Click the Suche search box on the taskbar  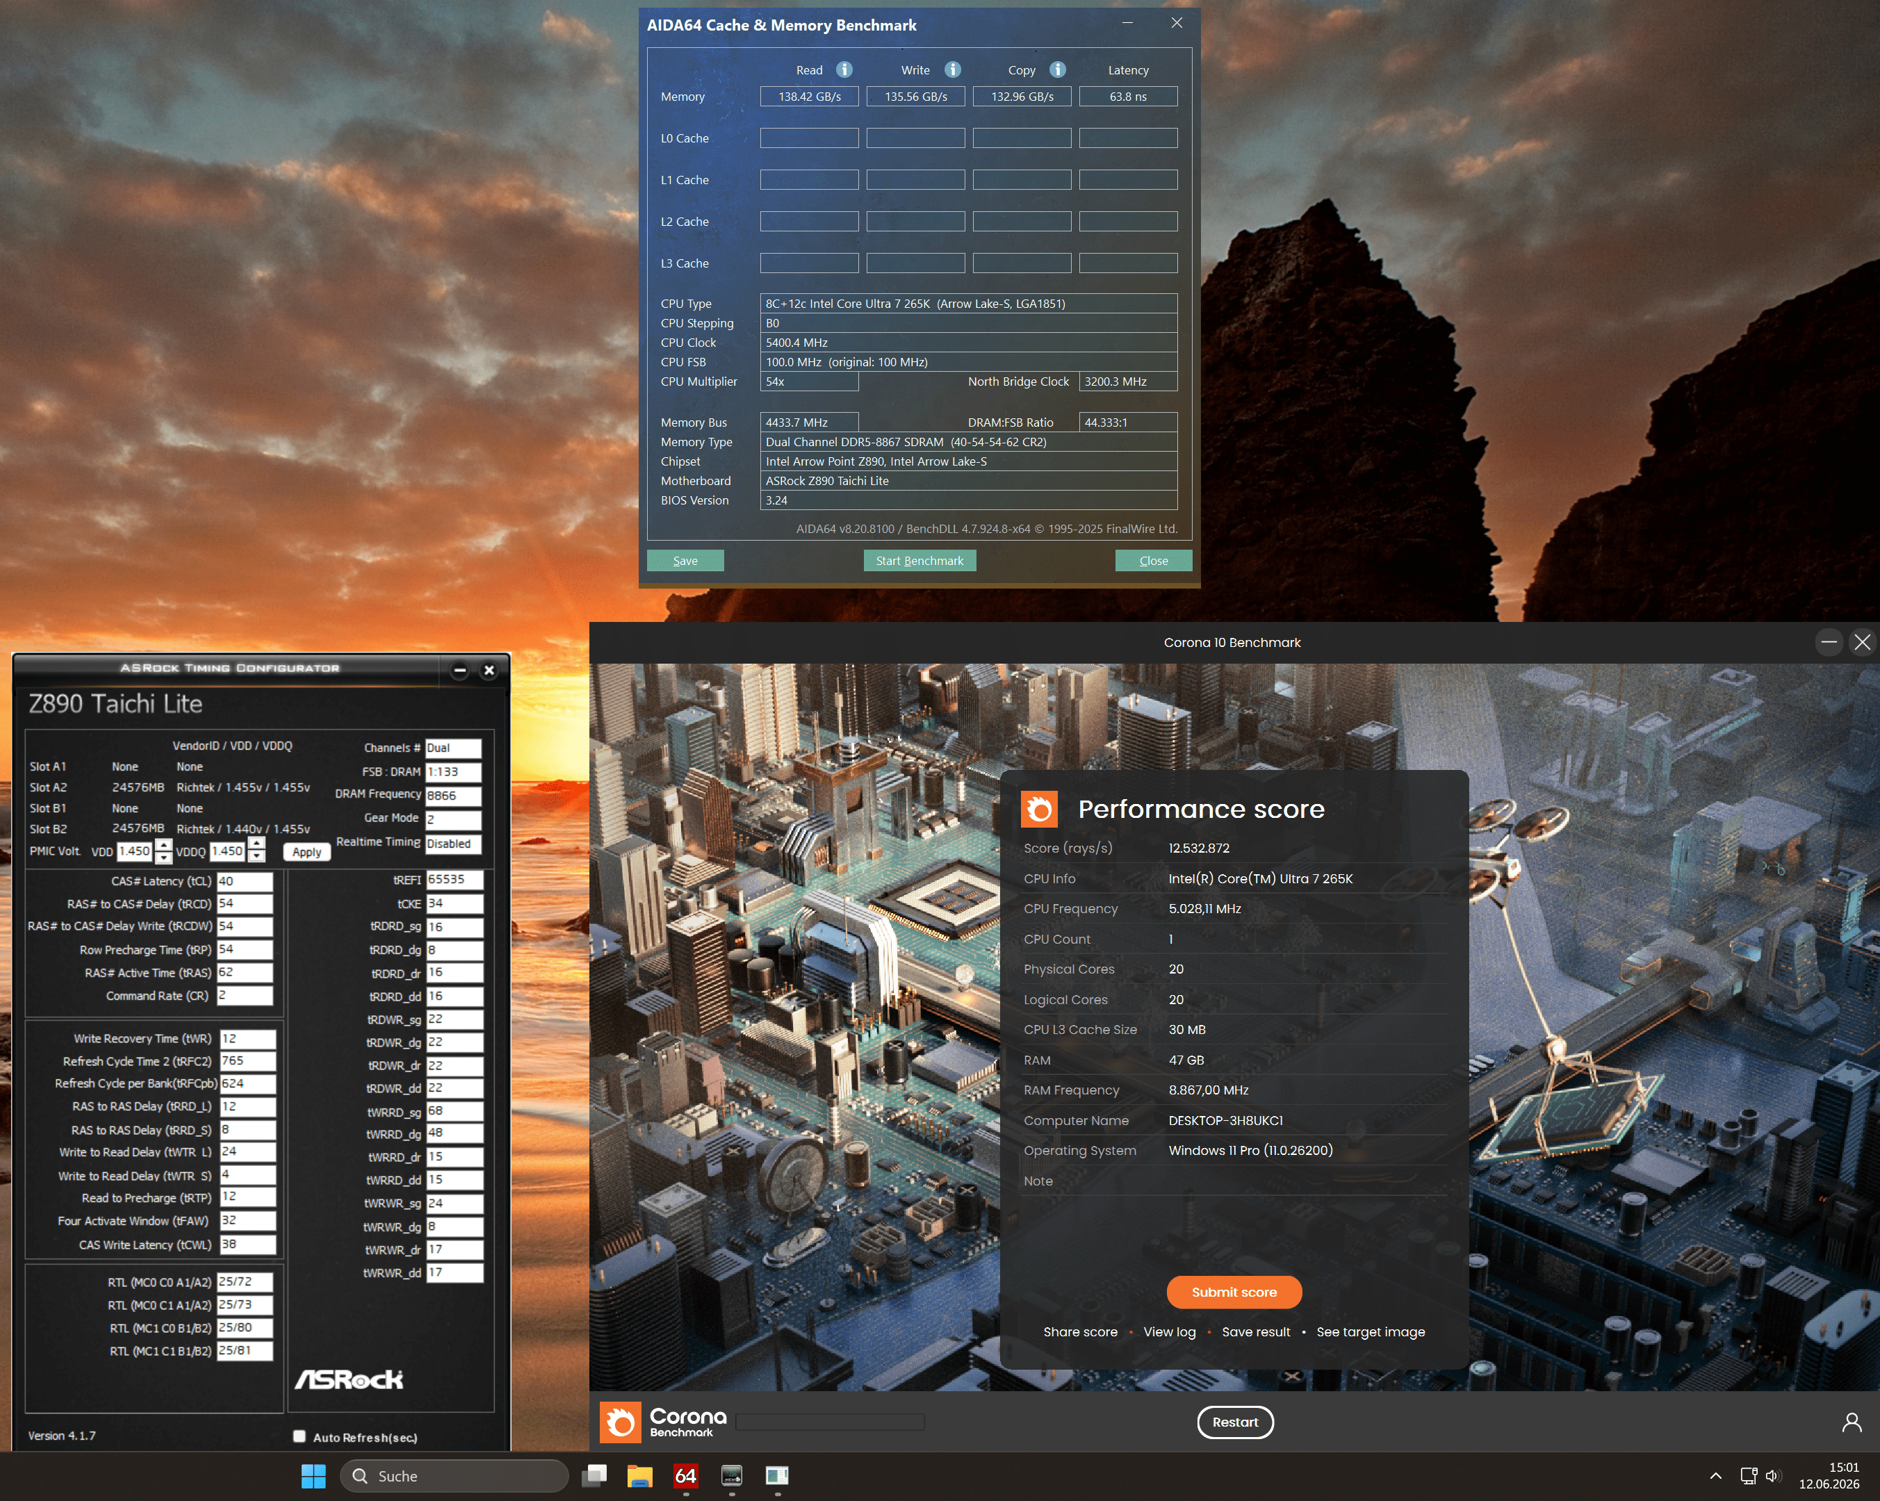pyautogui.click(x=455, y=1476)
